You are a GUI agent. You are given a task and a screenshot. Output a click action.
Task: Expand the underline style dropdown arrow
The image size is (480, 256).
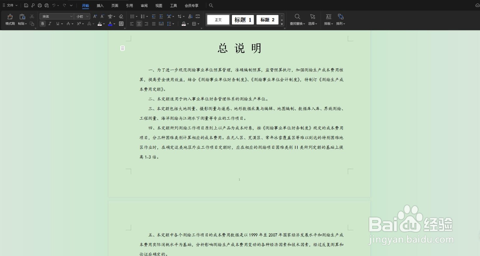pos(62,24)
